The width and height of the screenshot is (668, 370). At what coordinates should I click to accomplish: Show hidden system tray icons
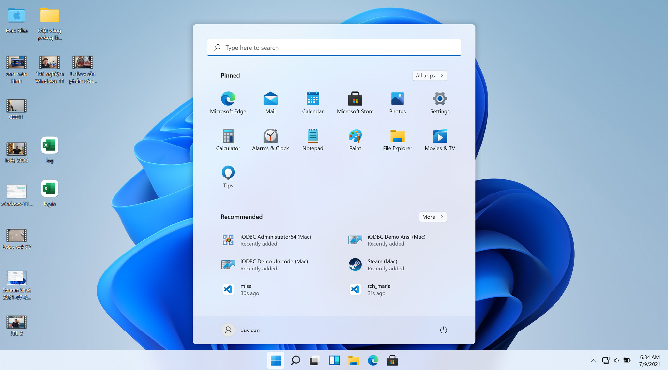click(x=593, y=361)
